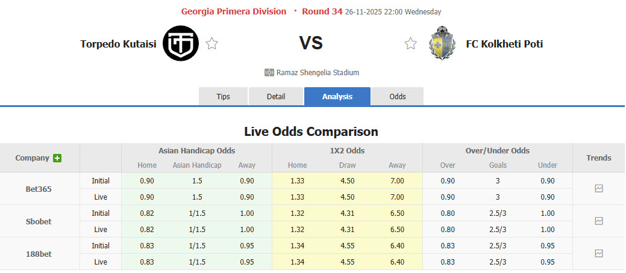Open the Georgia Primera Division league link
626x273 pixels.
point(234,11)
